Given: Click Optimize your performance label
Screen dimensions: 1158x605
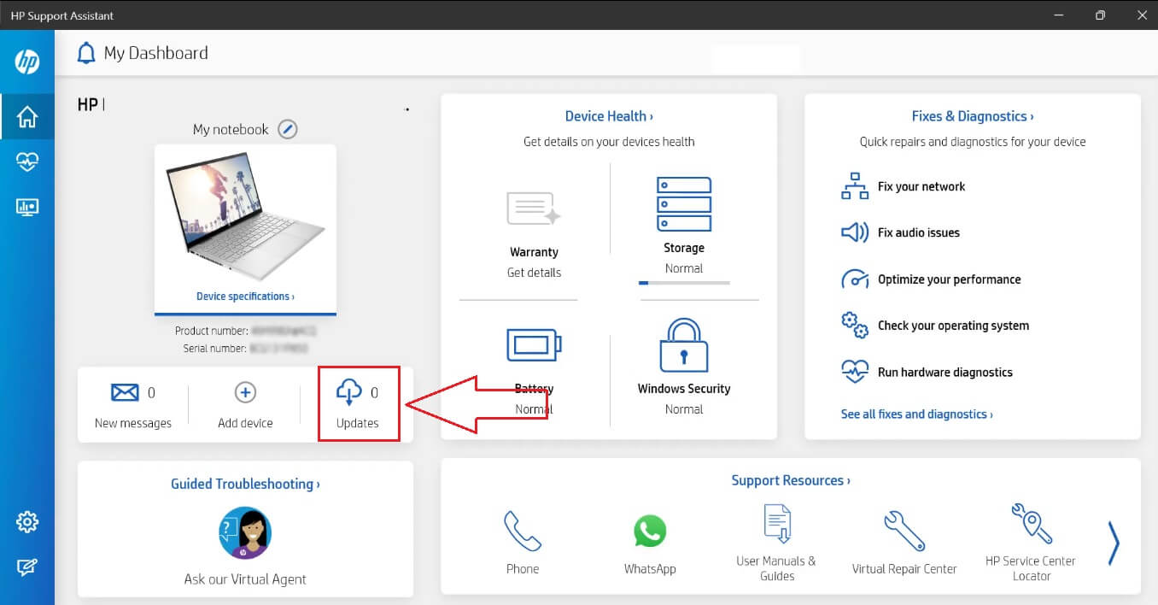Looking at the screenshot, I should 949,279.
